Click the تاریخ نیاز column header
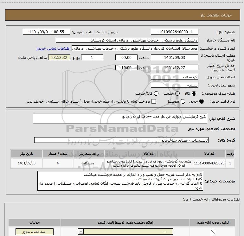This screenshot has width=244, height=236. 26,154
